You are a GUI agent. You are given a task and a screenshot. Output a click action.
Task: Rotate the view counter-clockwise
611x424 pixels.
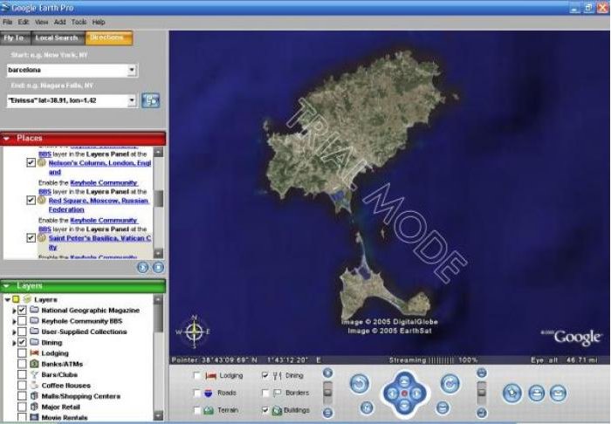pyautogui.click(x=360, y=384)
